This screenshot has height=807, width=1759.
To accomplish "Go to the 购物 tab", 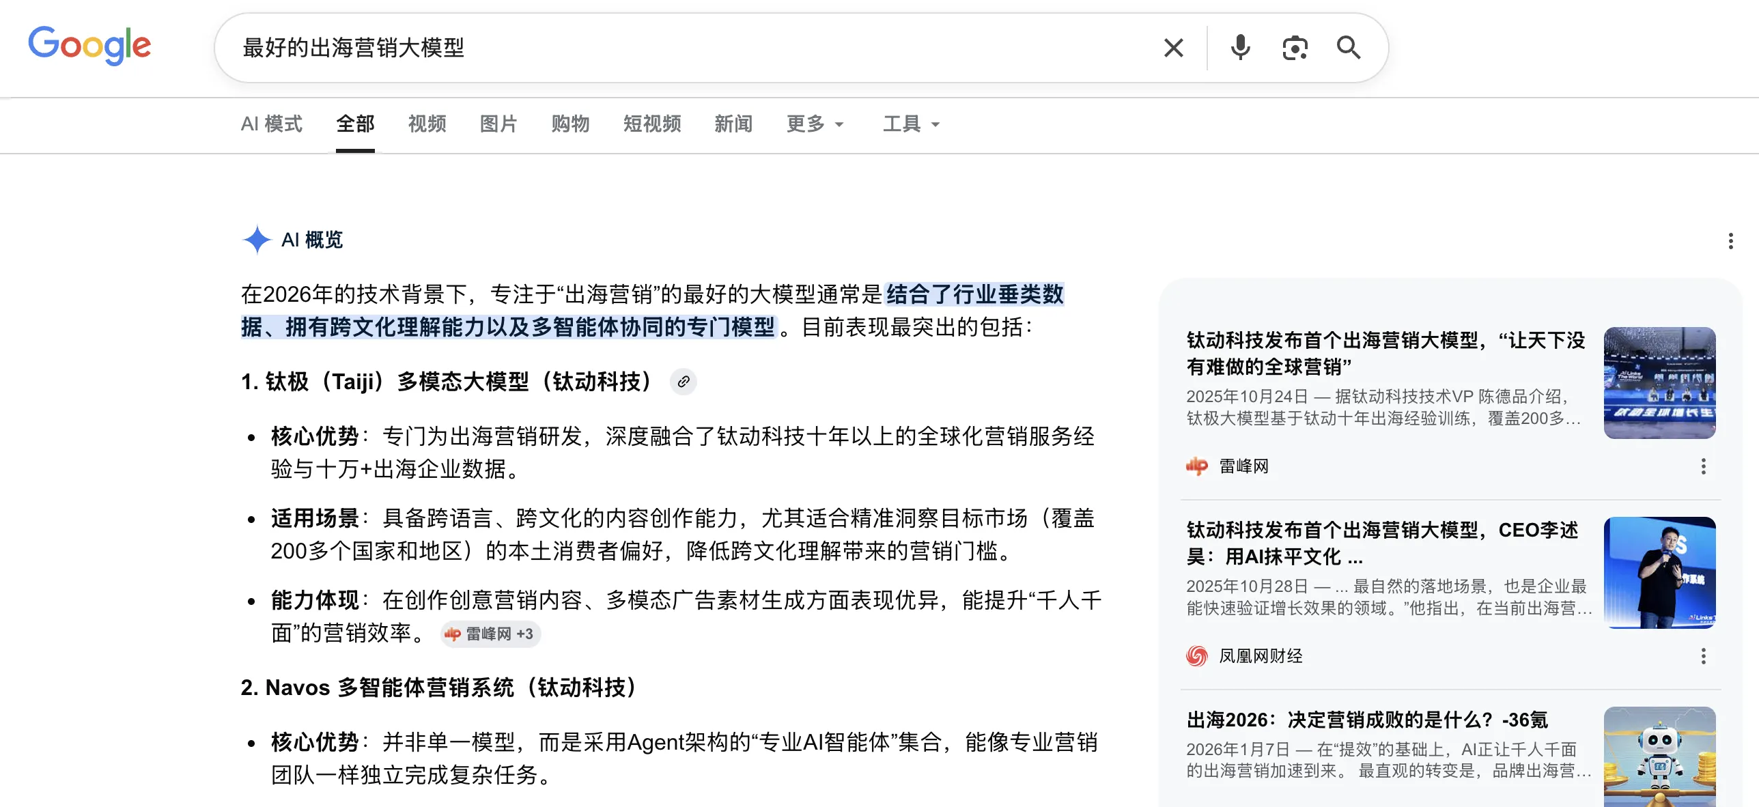I will click(x=570, y=124).
